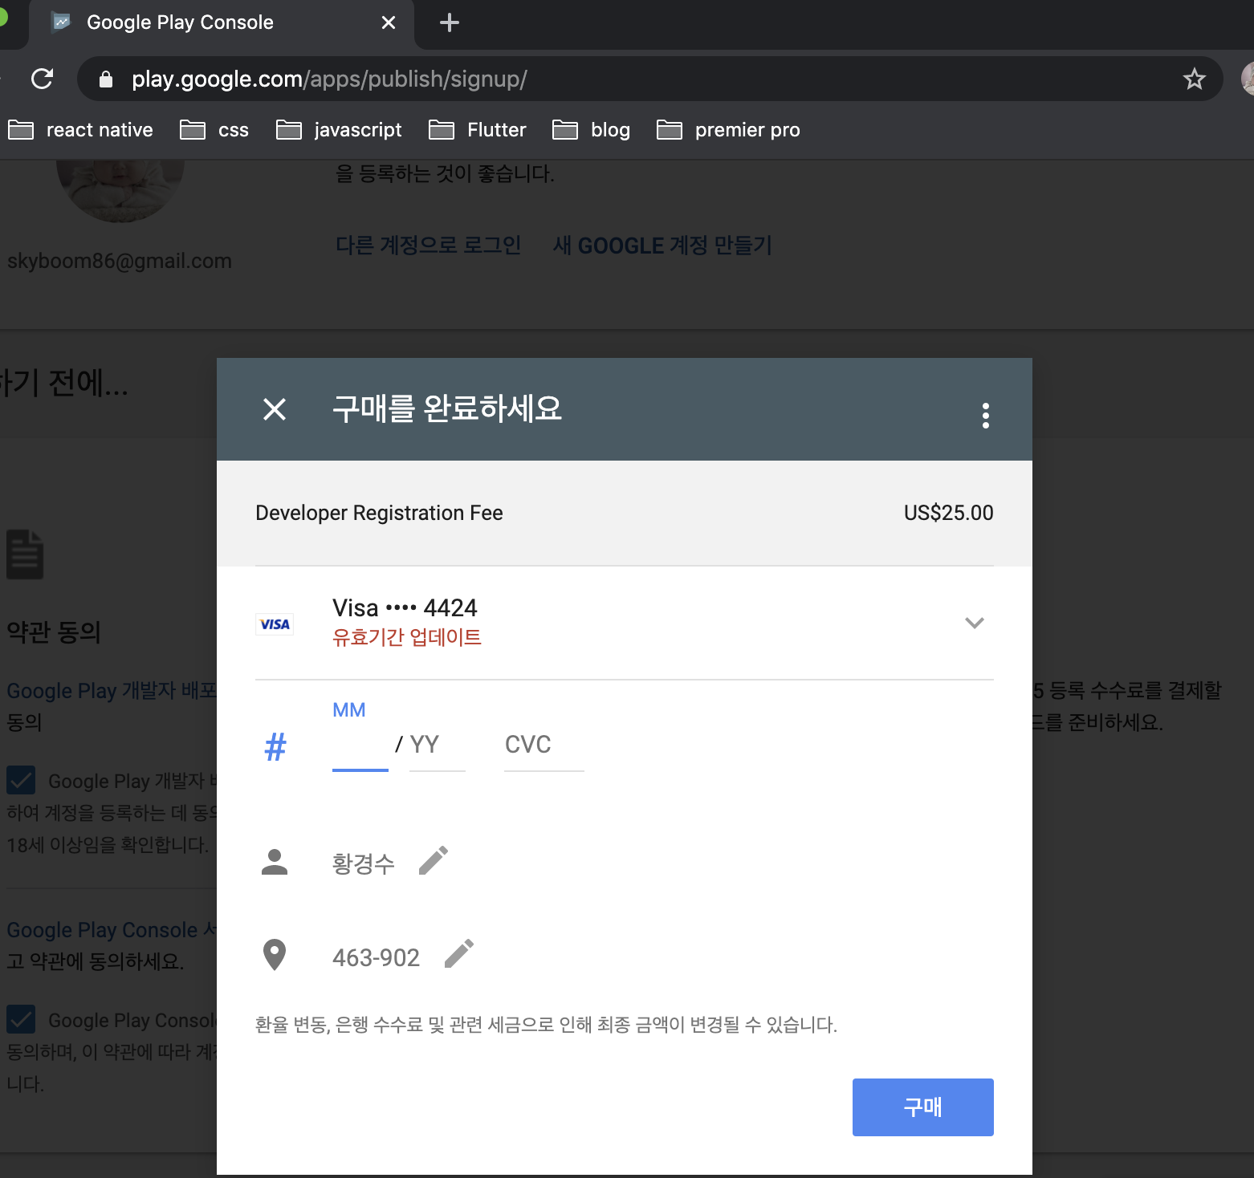This screenshot has height=1178, width=1254.
Task: Click the 구매 purchase button
Action: tap(922, 1107)
